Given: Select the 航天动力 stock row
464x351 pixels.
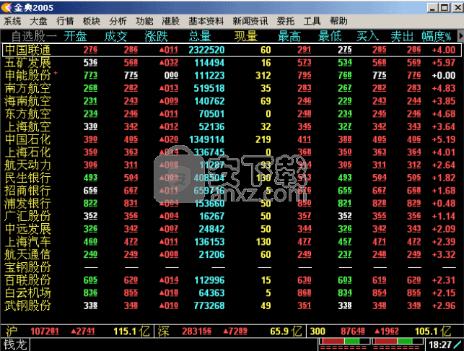Looking at the screenshot, I should [x=232, y=165].
